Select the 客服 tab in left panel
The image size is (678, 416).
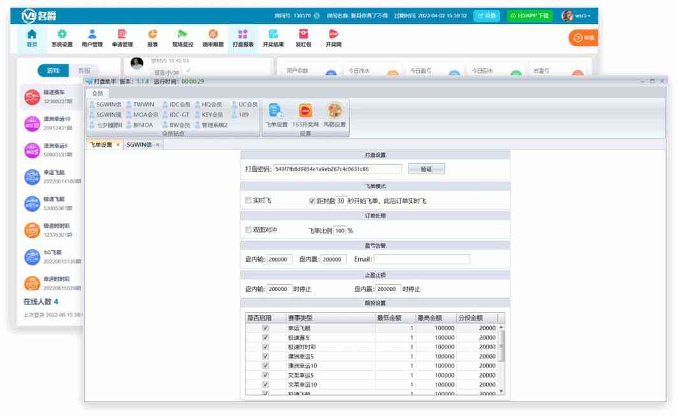[84, 71]
